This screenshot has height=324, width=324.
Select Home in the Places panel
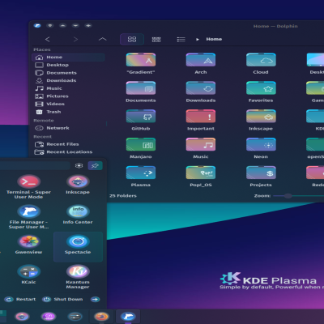click(68, 58)
